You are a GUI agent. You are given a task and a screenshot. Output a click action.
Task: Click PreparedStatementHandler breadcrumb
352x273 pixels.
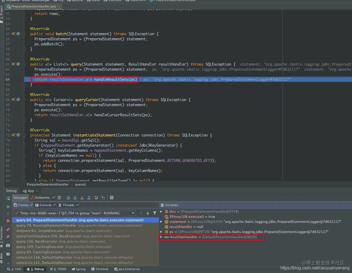point(48,184)
